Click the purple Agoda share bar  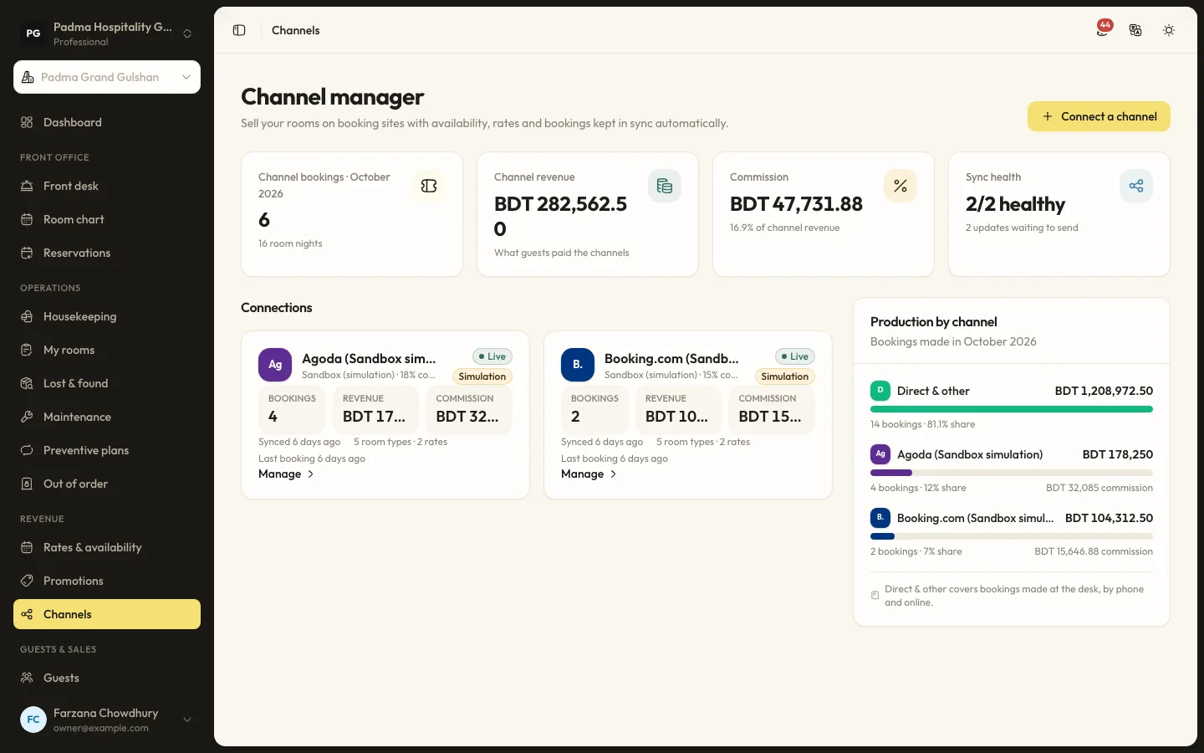click(891, 473)
